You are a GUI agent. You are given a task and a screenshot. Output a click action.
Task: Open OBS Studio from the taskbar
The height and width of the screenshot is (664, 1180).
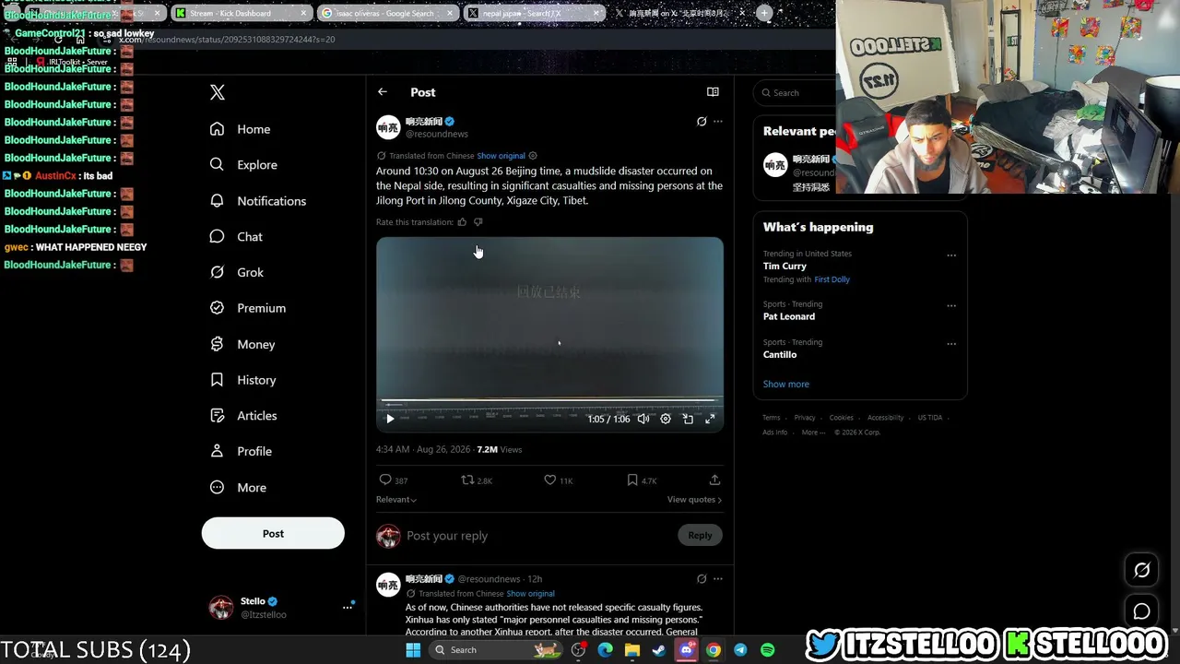coord(578,650)
